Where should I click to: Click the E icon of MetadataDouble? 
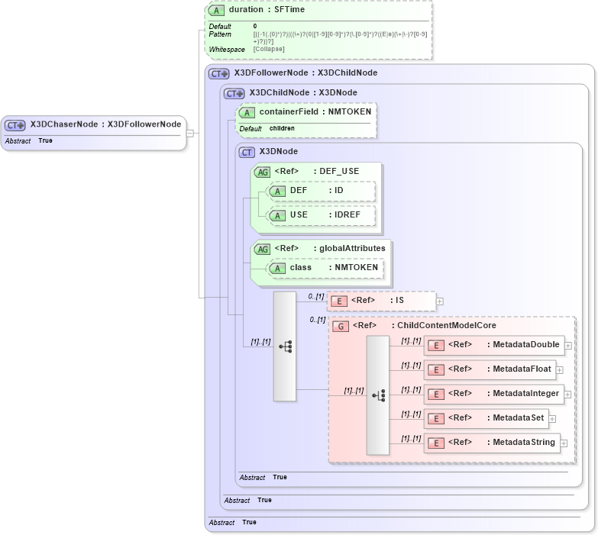tap(436, 346)
